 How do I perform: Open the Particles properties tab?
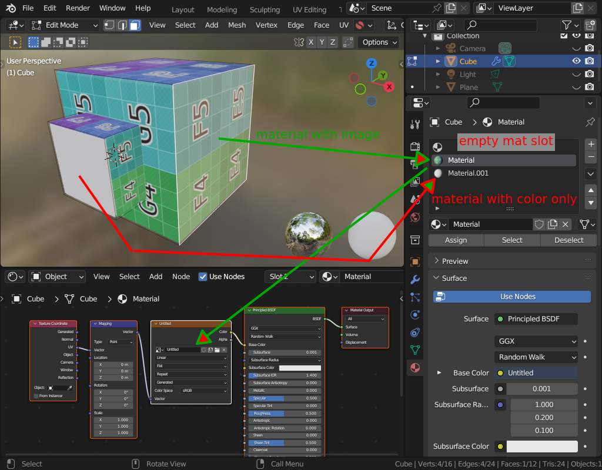click(415, 297)
